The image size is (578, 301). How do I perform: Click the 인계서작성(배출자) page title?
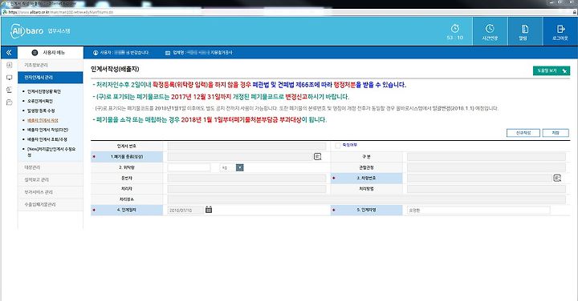[x=115, y=69]
